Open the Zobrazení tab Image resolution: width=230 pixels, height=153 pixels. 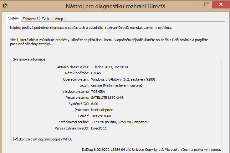point(30,19)
